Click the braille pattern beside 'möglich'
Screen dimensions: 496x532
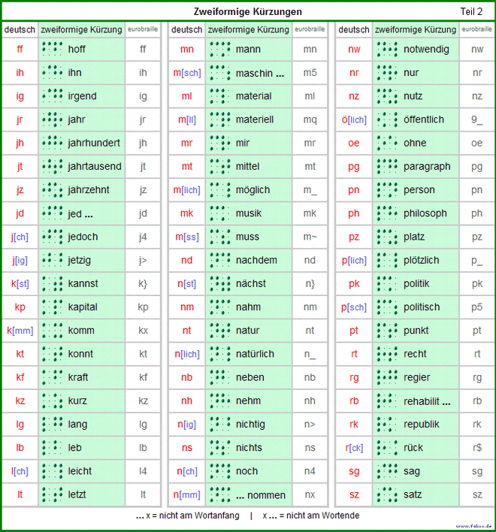click(x=220, y=189)
